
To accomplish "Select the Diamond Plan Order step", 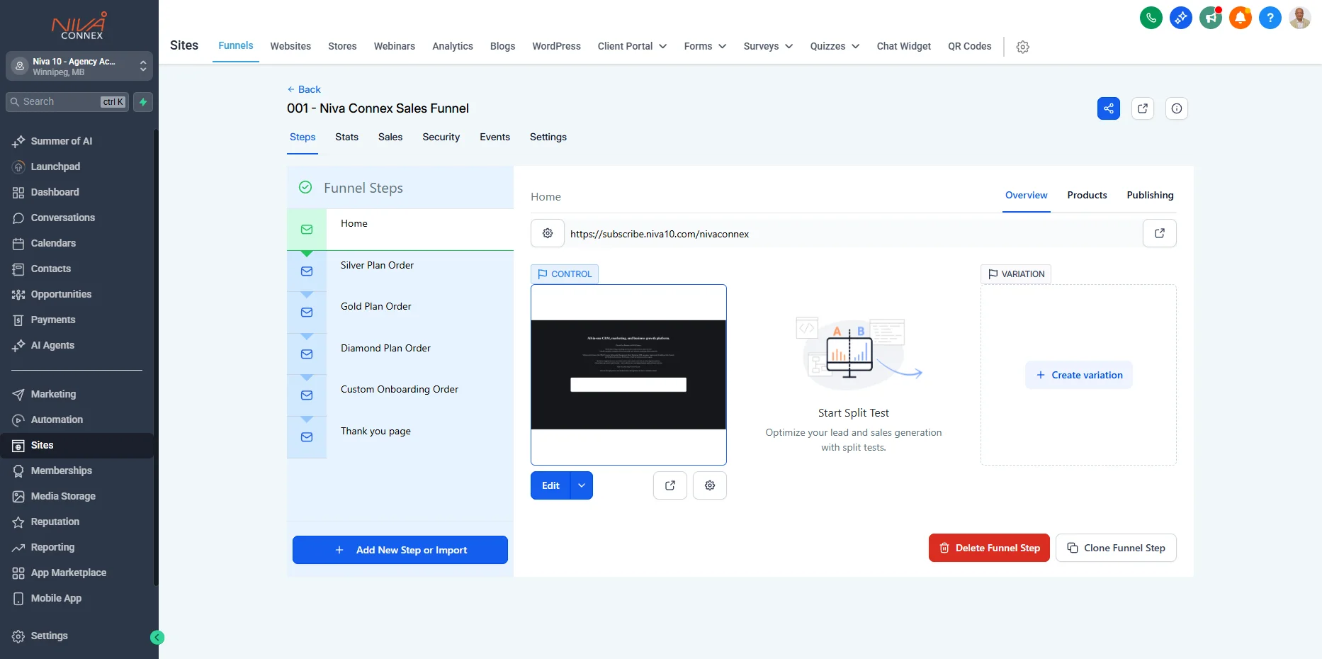I will [400, 354].
